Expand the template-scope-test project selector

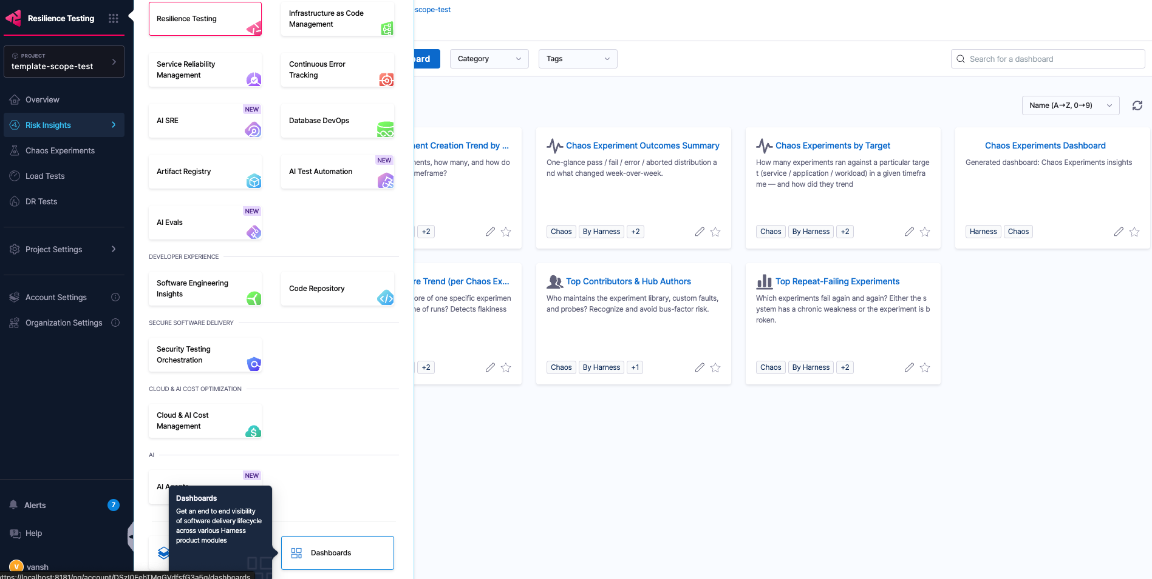coord(64,62)
